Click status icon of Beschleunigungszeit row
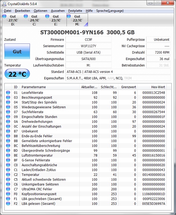The image size is (176, 215). (x=8, y=97)
